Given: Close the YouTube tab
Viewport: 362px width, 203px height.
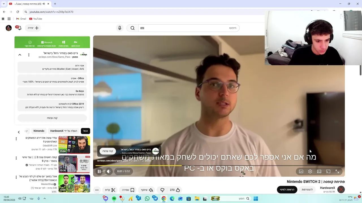Looking at the screenshot, I should point(48,4).
